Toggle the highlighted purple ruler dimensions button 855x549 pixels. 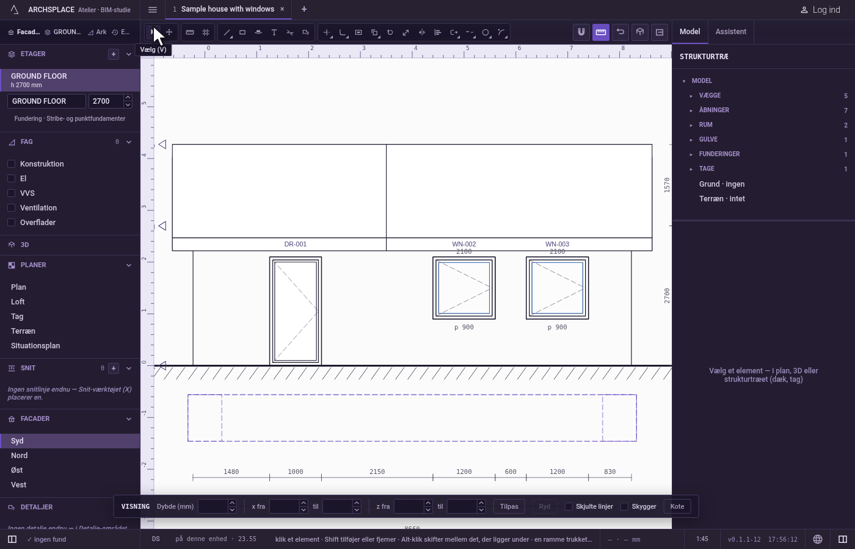[x=601, y=32]
